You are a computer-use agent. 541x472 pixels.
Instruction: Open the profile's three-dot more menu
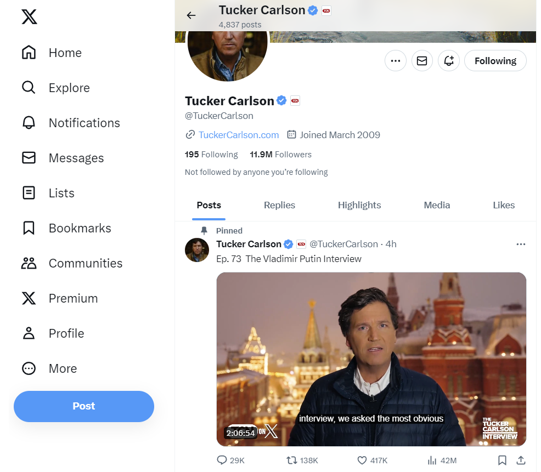[396, 61]
